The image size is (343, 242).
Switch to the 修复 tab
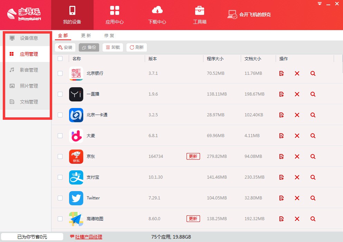[x=109, y=36]
